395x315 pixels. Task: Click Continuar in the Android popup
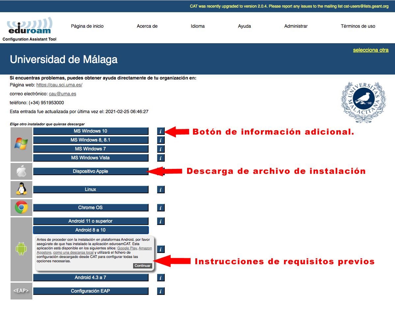[142, 266]
